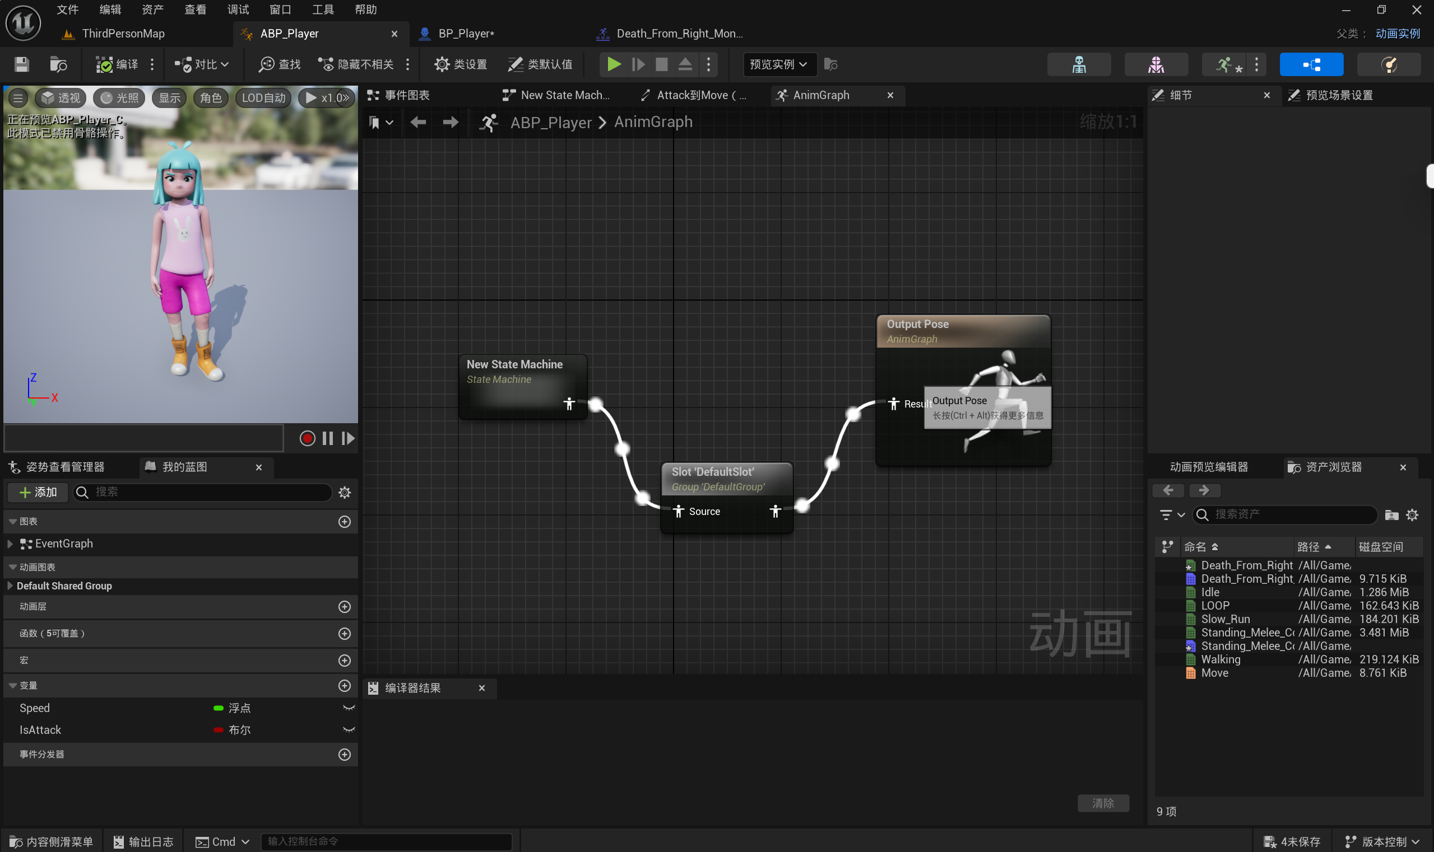The width and height of the screenshot is (1434, 852).
Task: Open 类默认值 class defaults
Action: 540,64
